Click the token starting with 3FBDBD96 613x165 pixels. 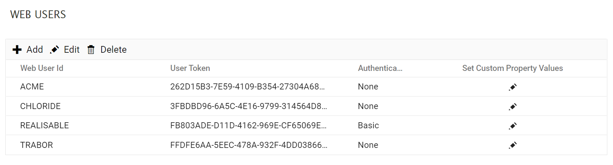(x=248, y=106)
